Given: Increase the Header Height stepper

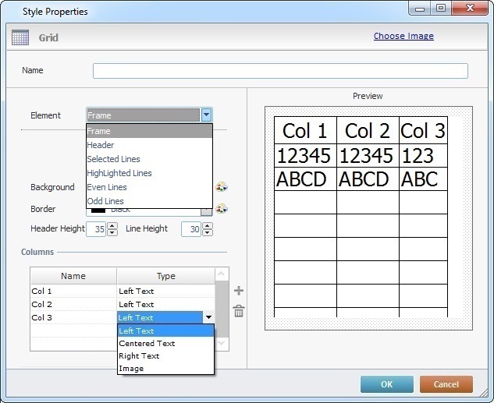Looking at the screenshot, I should coord(112,225).
